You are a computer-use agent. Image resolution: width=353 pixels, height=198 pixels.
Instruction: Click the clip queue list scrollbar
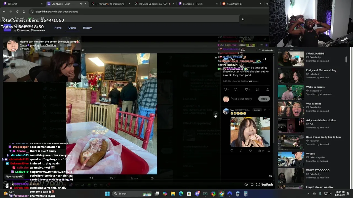346,59
